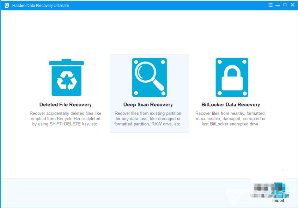
Task: Maximize the Hasleo Data Recovery window
Action: click(x=285, y=5)
